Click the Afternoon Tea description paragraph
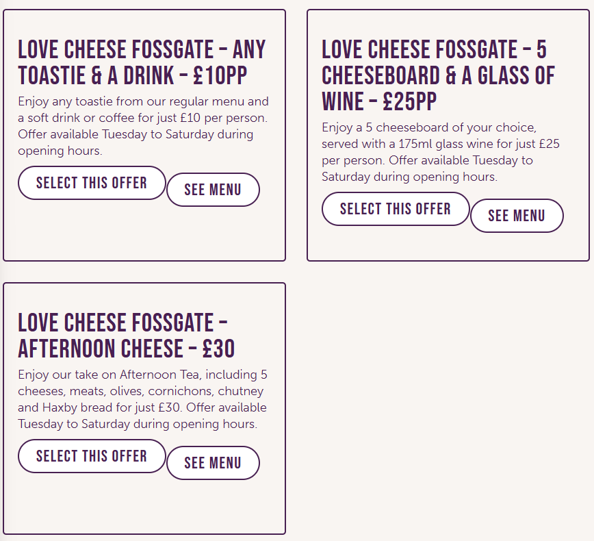Viewport: 594px width, 541px height. (142, 399)
